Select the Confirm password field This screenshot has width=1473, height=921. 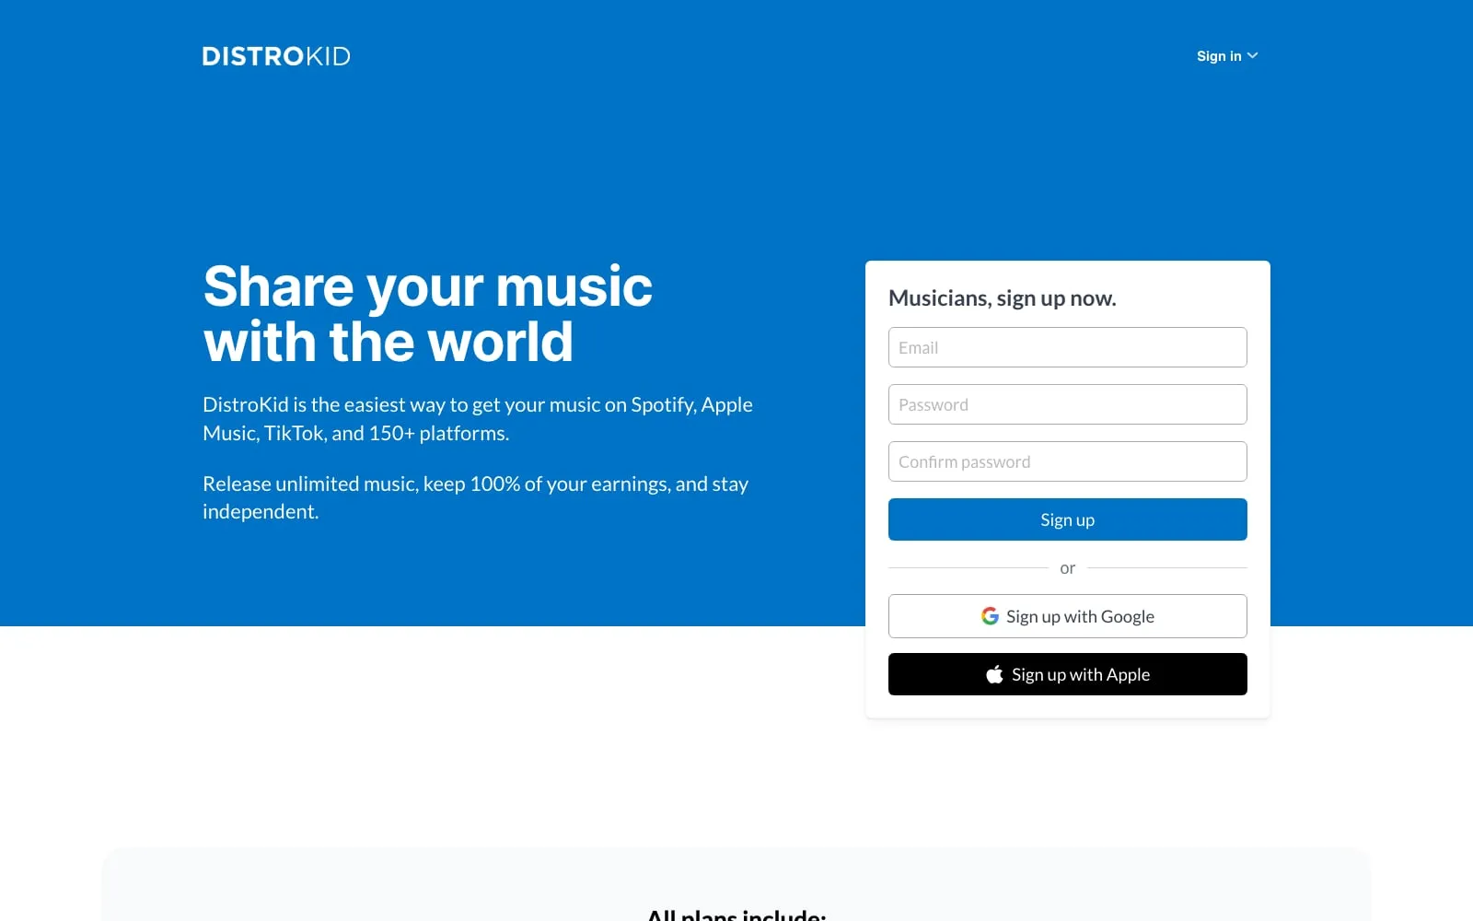(x=1067, y=461)
